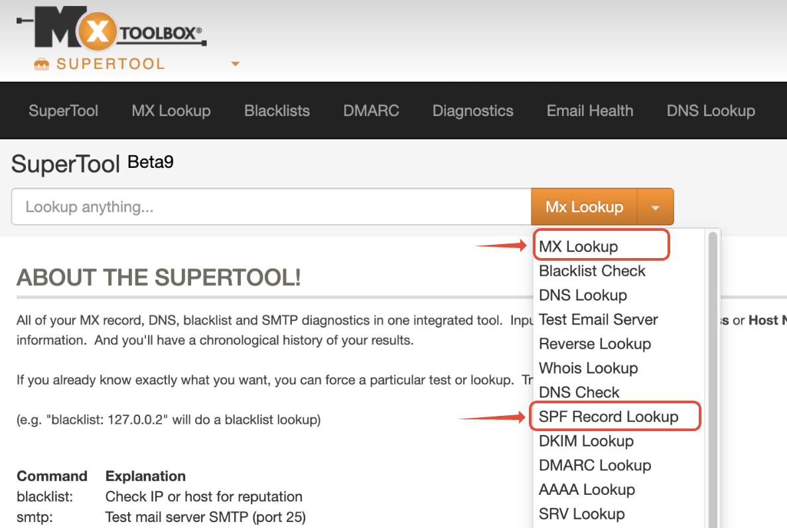Select Email Health in navigation bar
Screen dimensions: 787x528
[590, 111]
